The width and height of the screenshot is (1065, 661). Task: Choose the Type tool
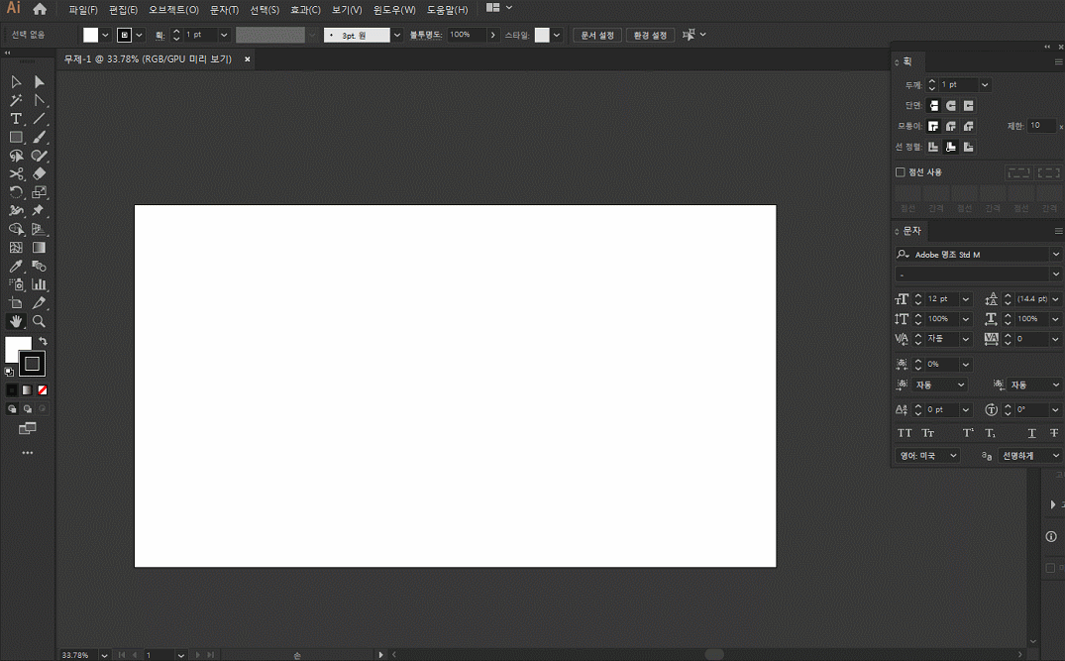pos(16,119)
